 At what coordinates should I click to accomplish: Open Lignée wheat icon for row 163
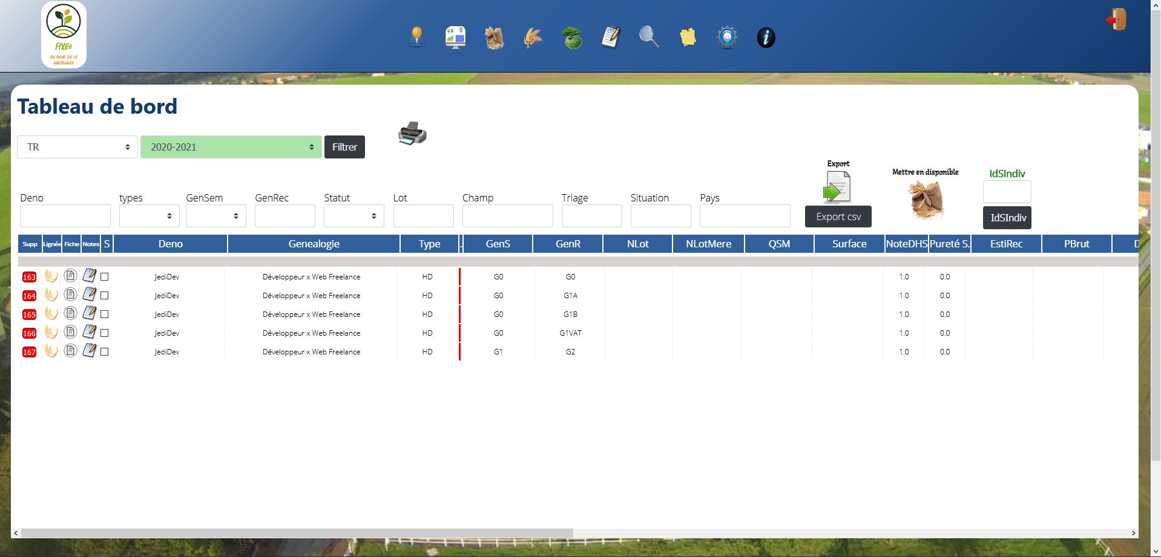click(x=51, y=276)
